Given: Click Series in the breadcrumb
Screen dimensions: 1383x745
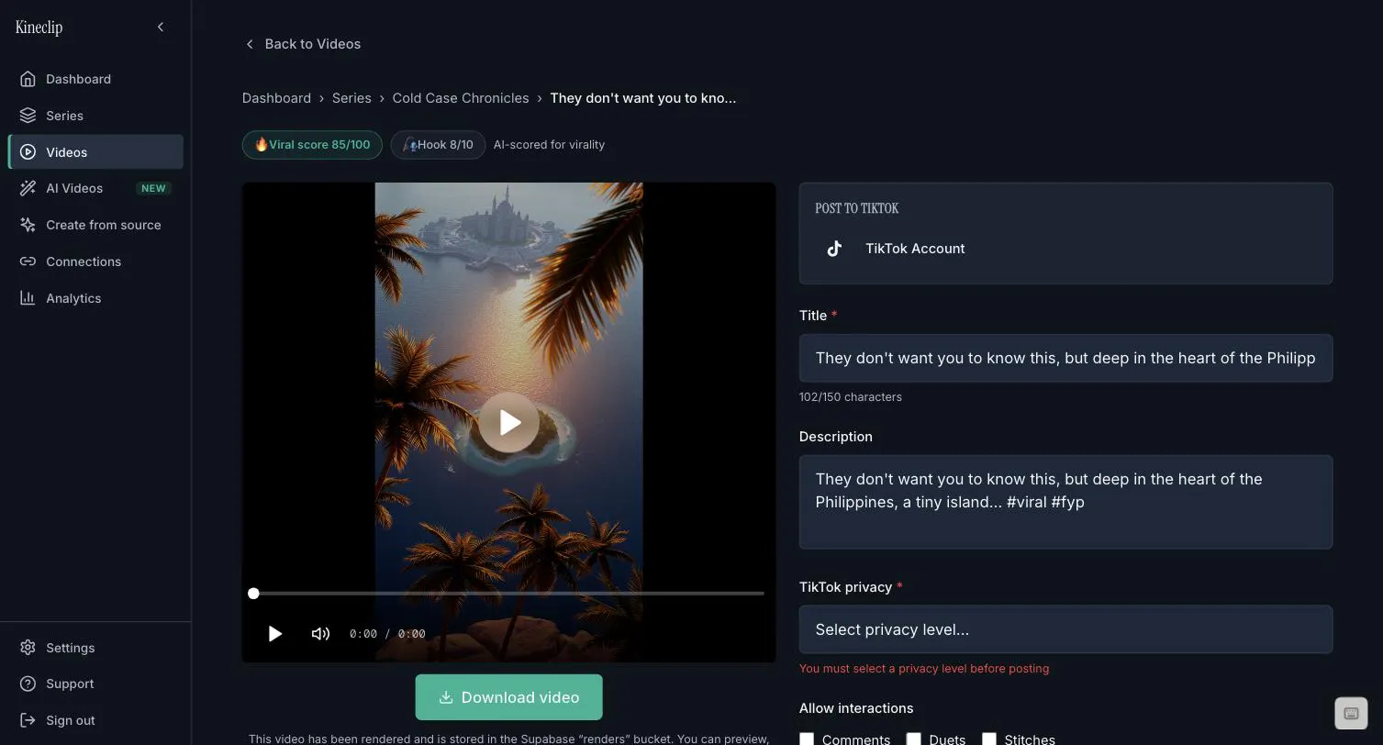Looking at the screenshot, I should [351, 98].
